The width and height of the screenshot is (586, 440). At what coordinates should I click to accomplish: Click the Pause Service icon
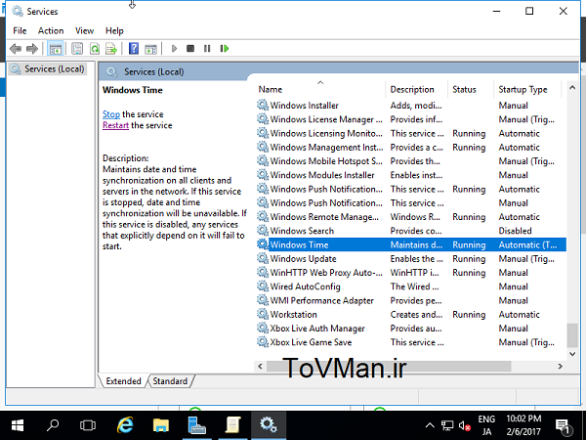(207, 49)
